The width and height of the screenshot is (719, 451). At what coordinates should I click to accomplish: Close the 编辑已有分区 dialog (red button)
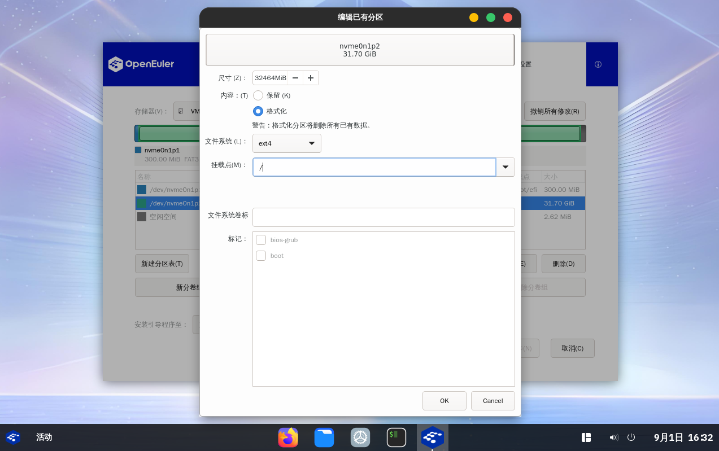(508, 17)
